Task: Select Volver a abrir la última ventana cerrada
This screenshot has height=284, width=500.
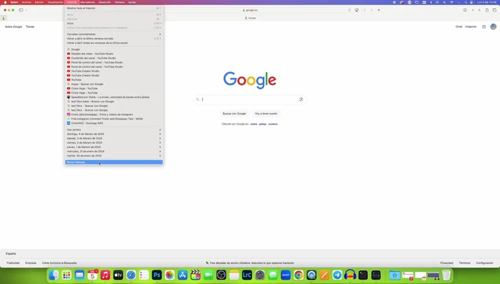Action: [114, 39]
